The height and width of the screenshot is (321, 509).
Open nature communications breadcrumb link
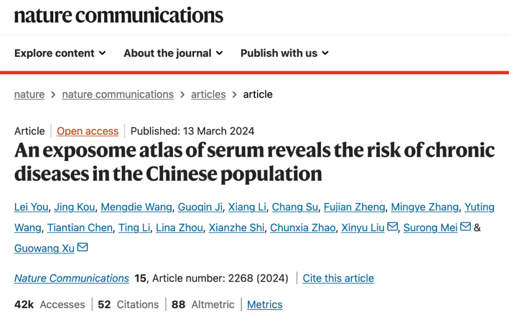coord(118,94)
